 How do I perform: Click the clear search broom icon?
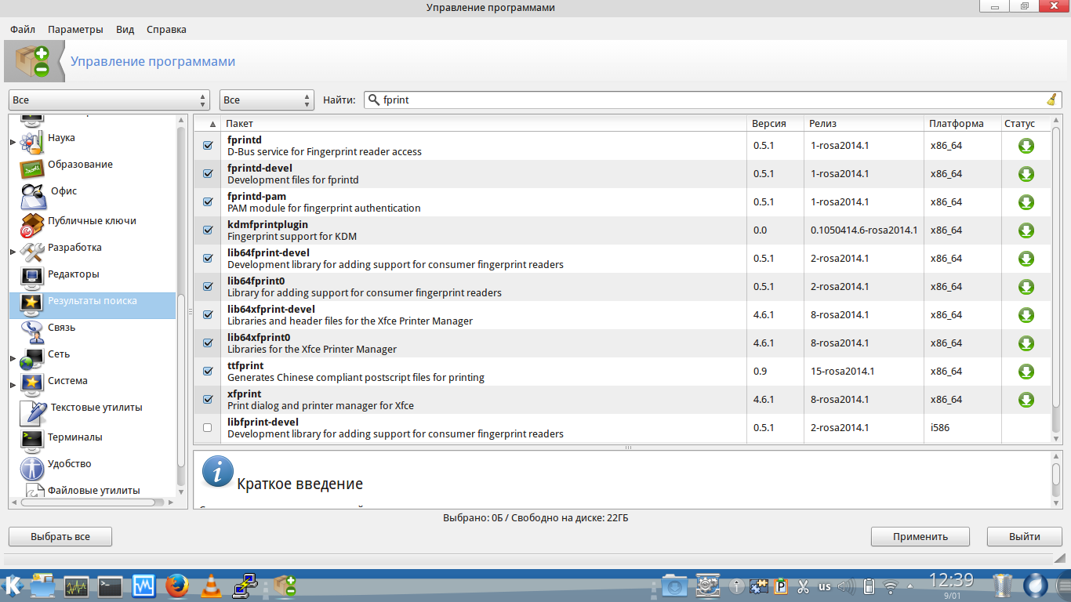pyautogui.click(x=1051, y=100)
